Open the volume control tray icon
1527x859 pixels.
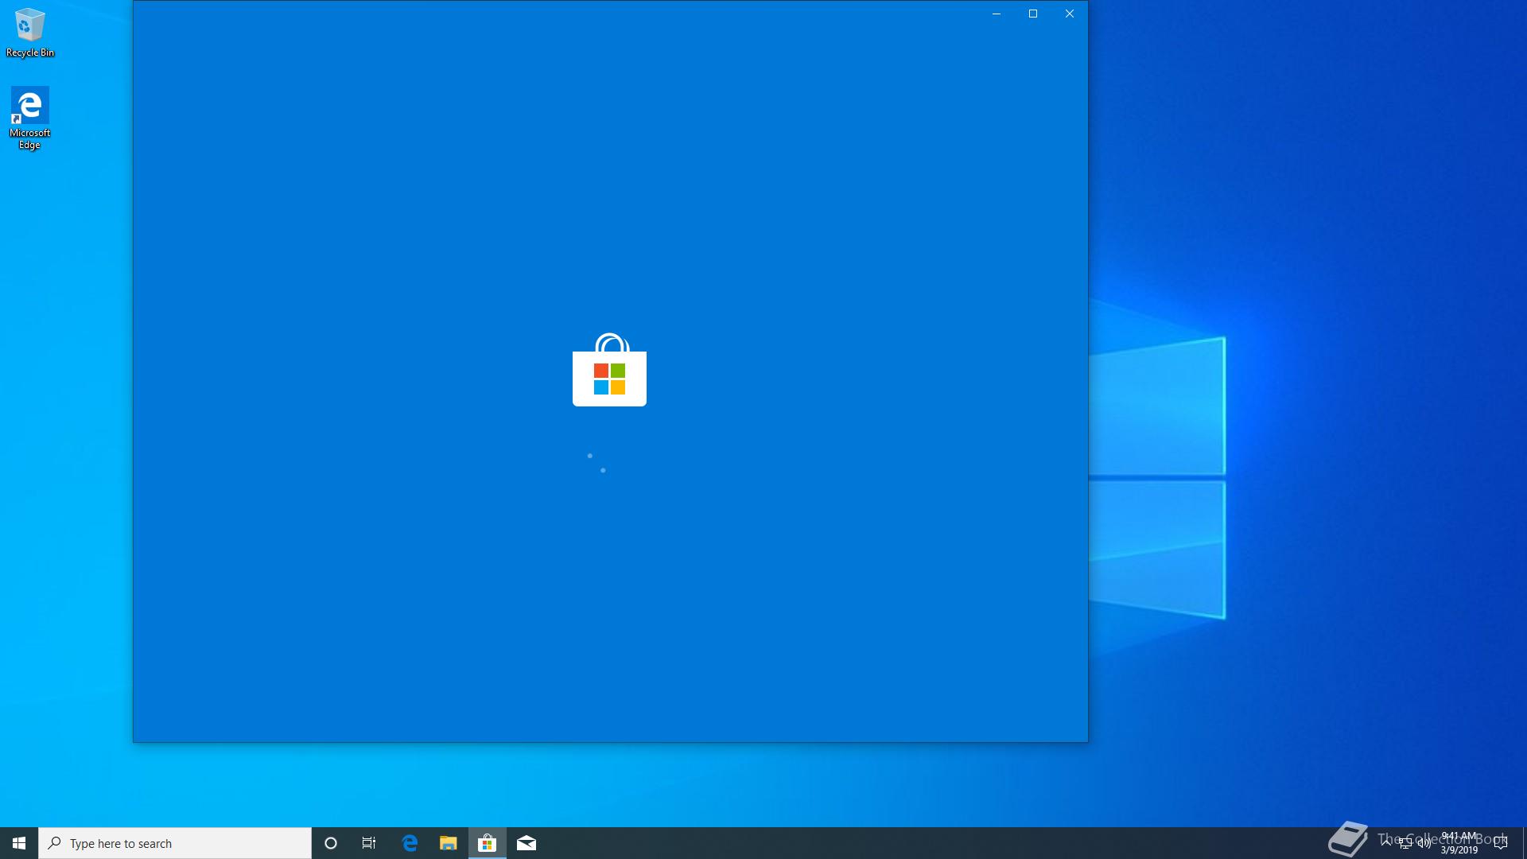pyautogui.click(x=1424, y=843)
